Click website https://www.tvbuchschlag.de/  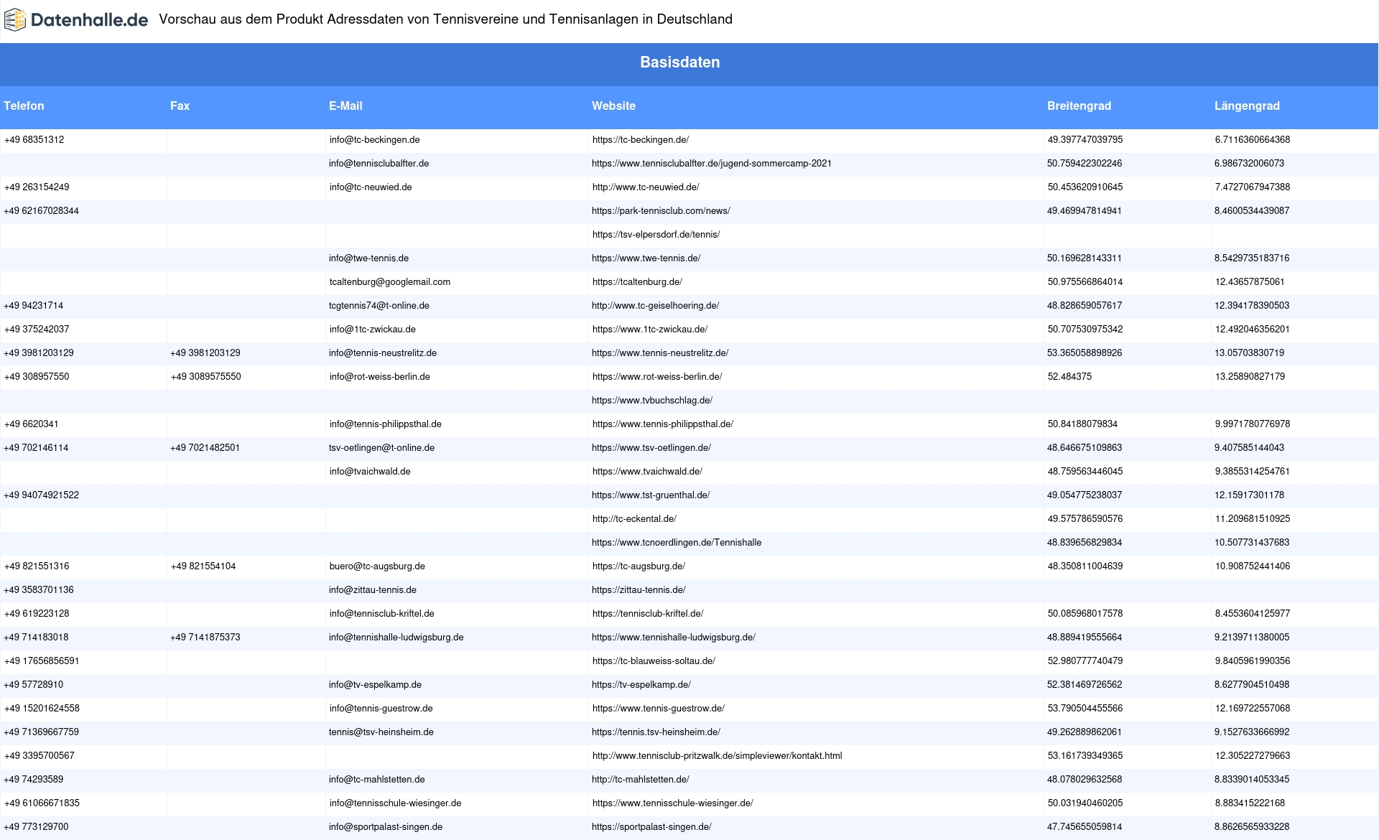click(652, 401)
